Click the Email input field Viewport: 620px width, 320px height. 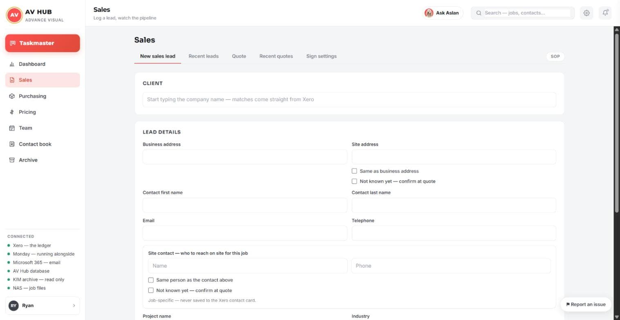[245, 233]
